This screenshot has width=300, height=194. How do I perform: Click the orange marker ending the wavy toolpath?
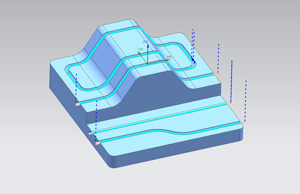(243, 122)
